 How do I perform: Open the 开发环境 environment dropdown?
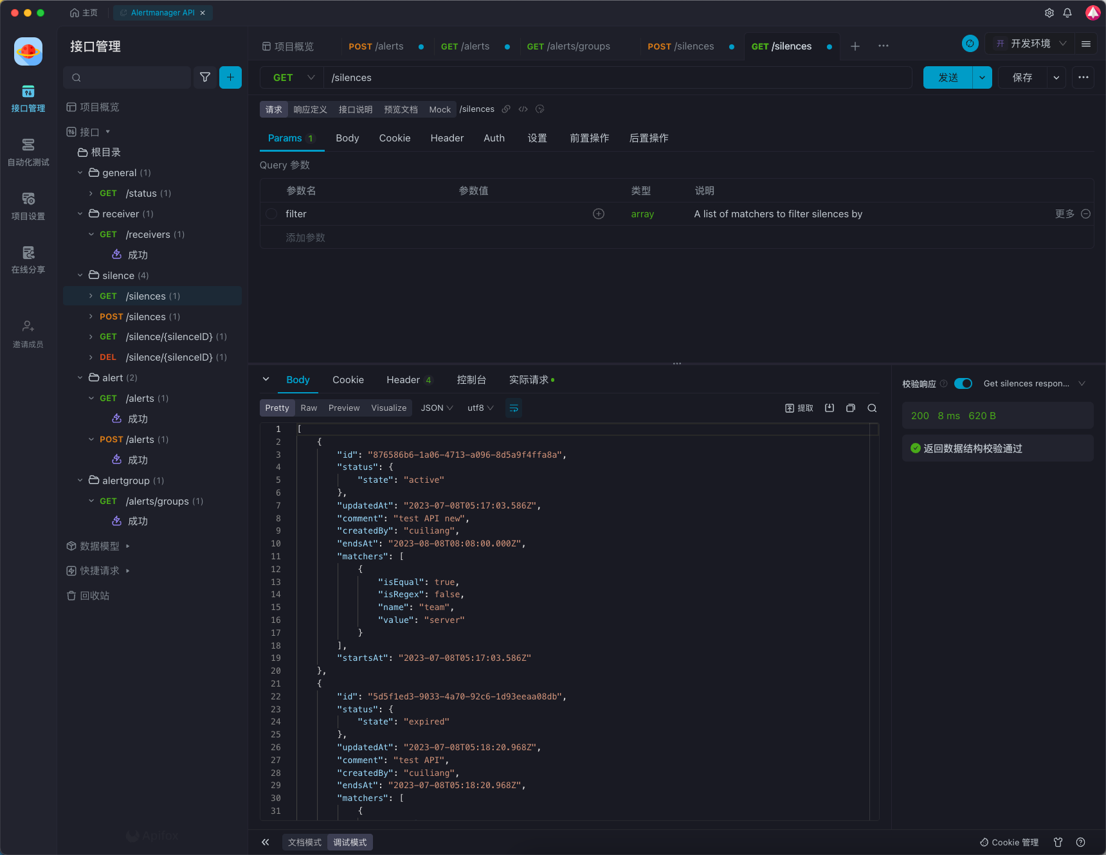pyautogui.click(x=1031, y=44)
